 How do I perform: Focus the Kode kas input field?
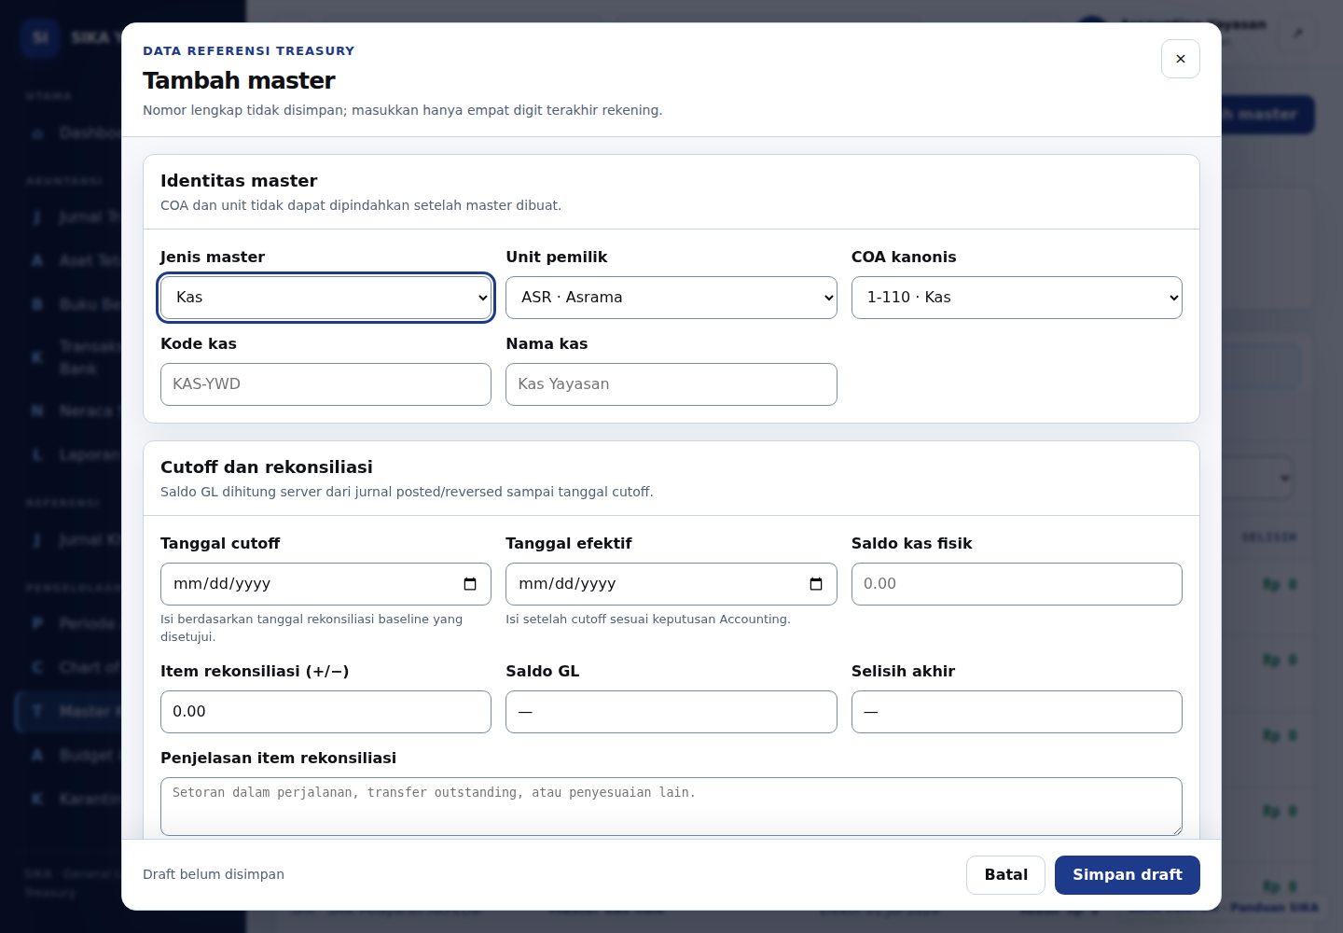point(325,384)
